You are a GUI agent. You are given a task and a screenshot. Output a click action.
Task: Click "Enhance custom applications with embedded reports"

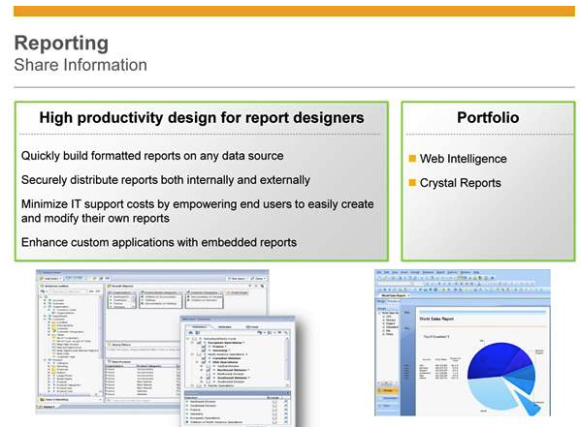point(159,242)
